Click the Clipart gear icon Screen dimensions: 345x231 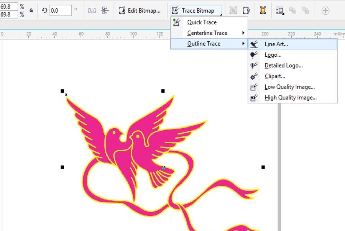[x=254, y=76]
